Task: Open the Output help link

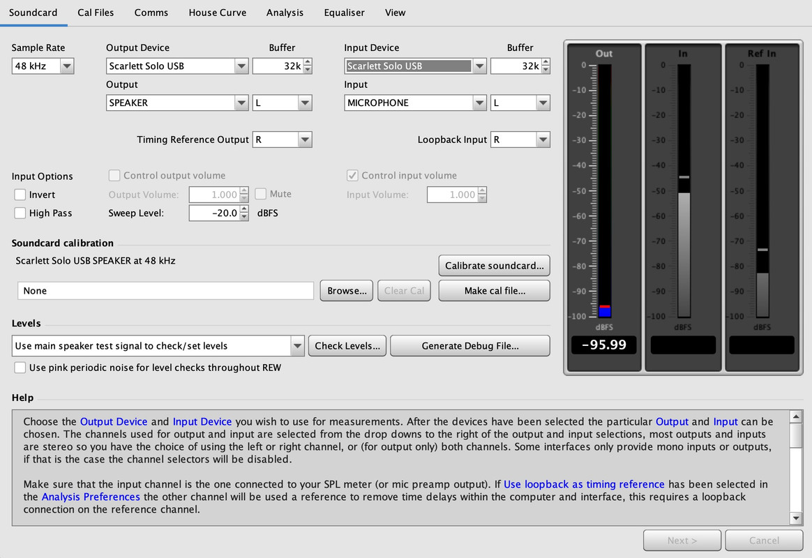Action: click(x=672, y=422)
